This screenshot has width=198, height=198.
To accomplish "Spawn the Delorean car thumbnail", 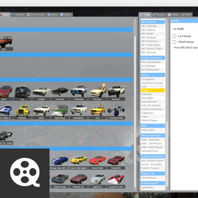I will click(x=97, y=92).
